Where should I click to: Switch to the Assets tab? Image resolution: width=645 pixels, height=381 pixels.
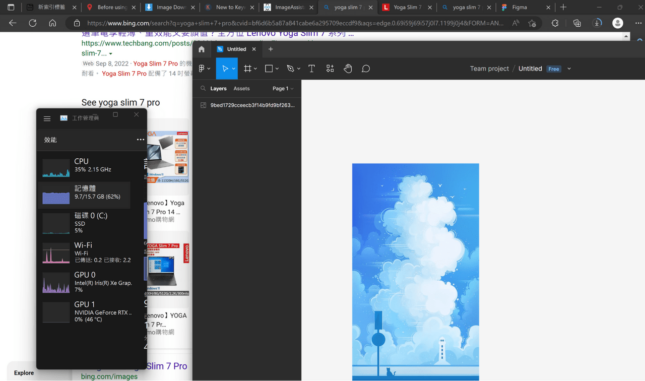click(x=241, y=88)
